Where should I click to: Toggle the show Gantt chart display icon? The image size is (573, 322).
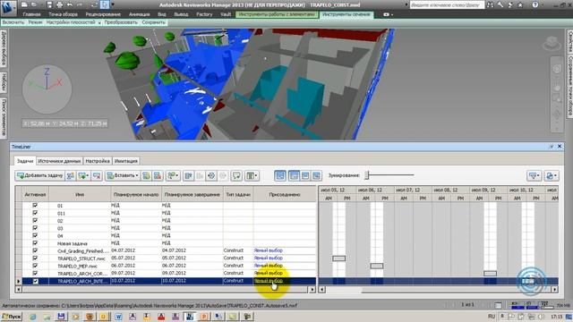(280, 175)
